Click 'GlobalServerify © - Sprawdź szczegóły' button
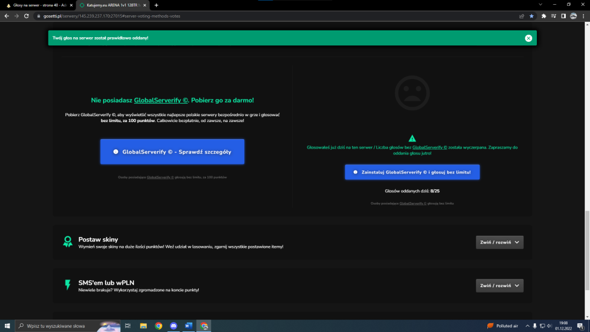Screen dimensions: 590x332 point(172,152)
